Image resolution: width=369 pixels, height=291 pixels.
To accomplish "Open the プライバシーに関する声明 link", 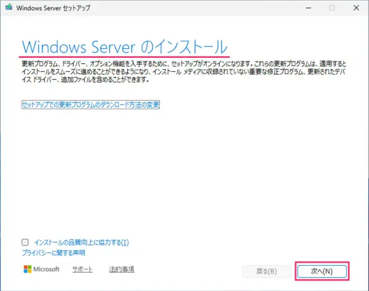I will point(54,252).
